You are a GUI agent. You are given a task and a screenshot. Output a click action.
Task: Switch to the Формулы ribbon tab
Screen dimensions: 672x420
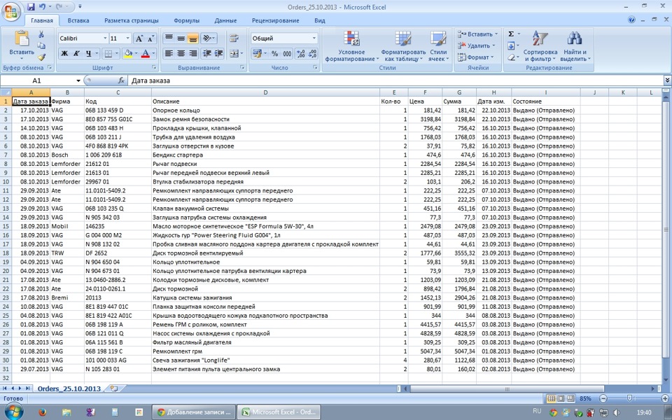pos(186,21)
